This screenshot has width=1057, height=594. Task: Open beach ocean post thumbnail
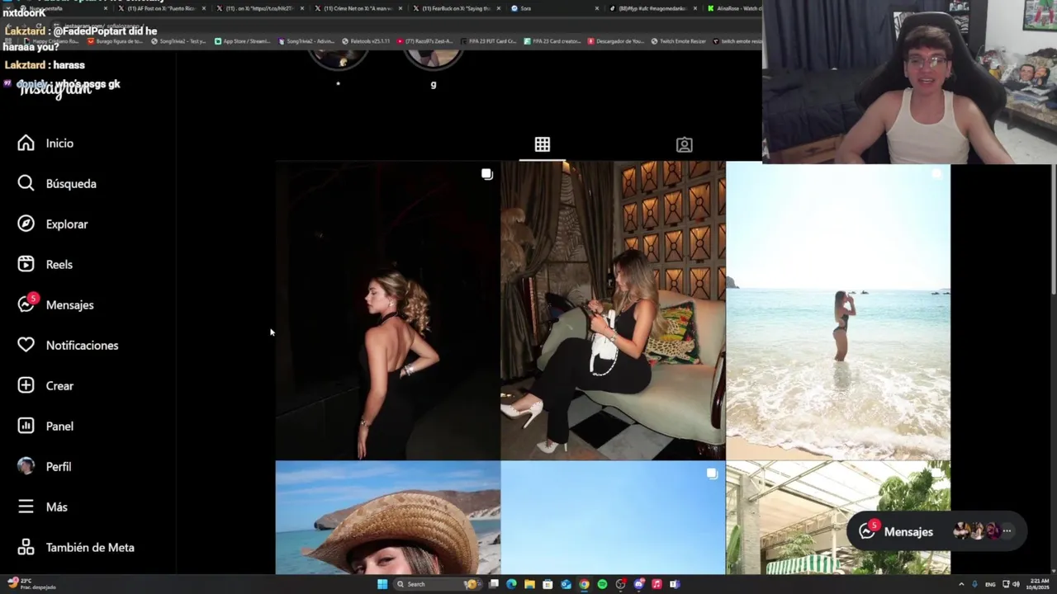click(837, 310)
